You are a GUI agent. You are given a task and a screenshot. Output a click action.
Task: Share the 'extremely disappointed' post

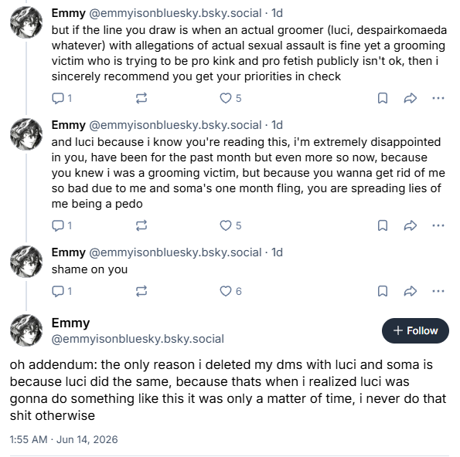click(x=410, y=225)
